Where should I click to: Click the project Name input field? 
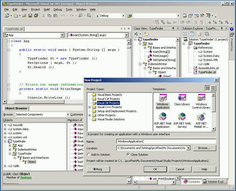pyautogui.click(x=166, y=141)
